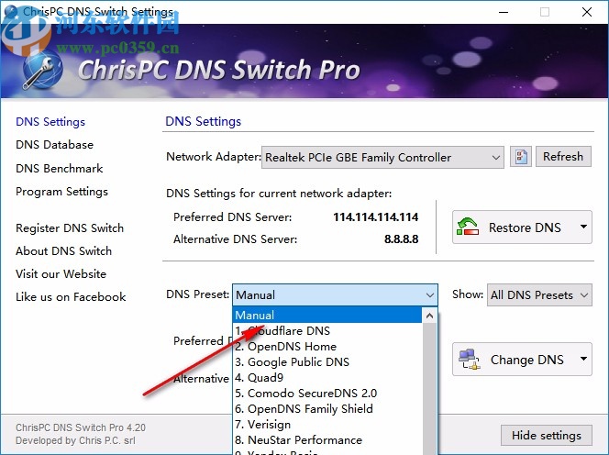Open the network adapter info document icon

click(x=520, y=157)
